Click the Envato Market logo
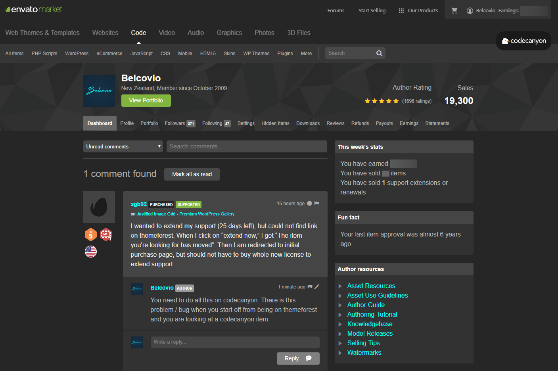This screenshot has height=371, width=558. (x=34, y=8)
